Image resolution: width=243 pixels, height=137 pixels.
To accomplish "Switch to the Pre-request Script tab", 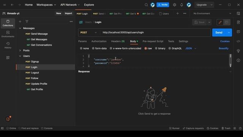I will (x=153, y=41).
